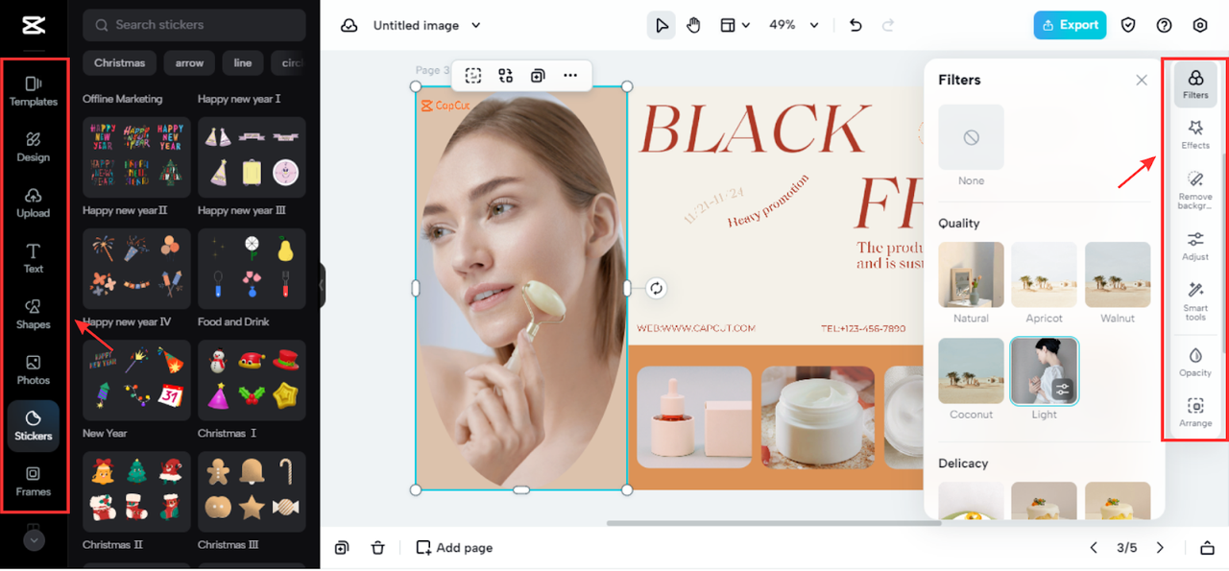Image resolution: width=1229 pixels, height=571 pixels.
Task: Select the Filters tool in right panel
Action: 1195,84
